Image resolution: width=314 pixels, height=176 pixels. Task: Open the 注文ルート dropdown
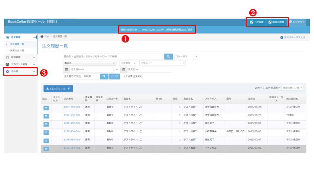(162, 63)
